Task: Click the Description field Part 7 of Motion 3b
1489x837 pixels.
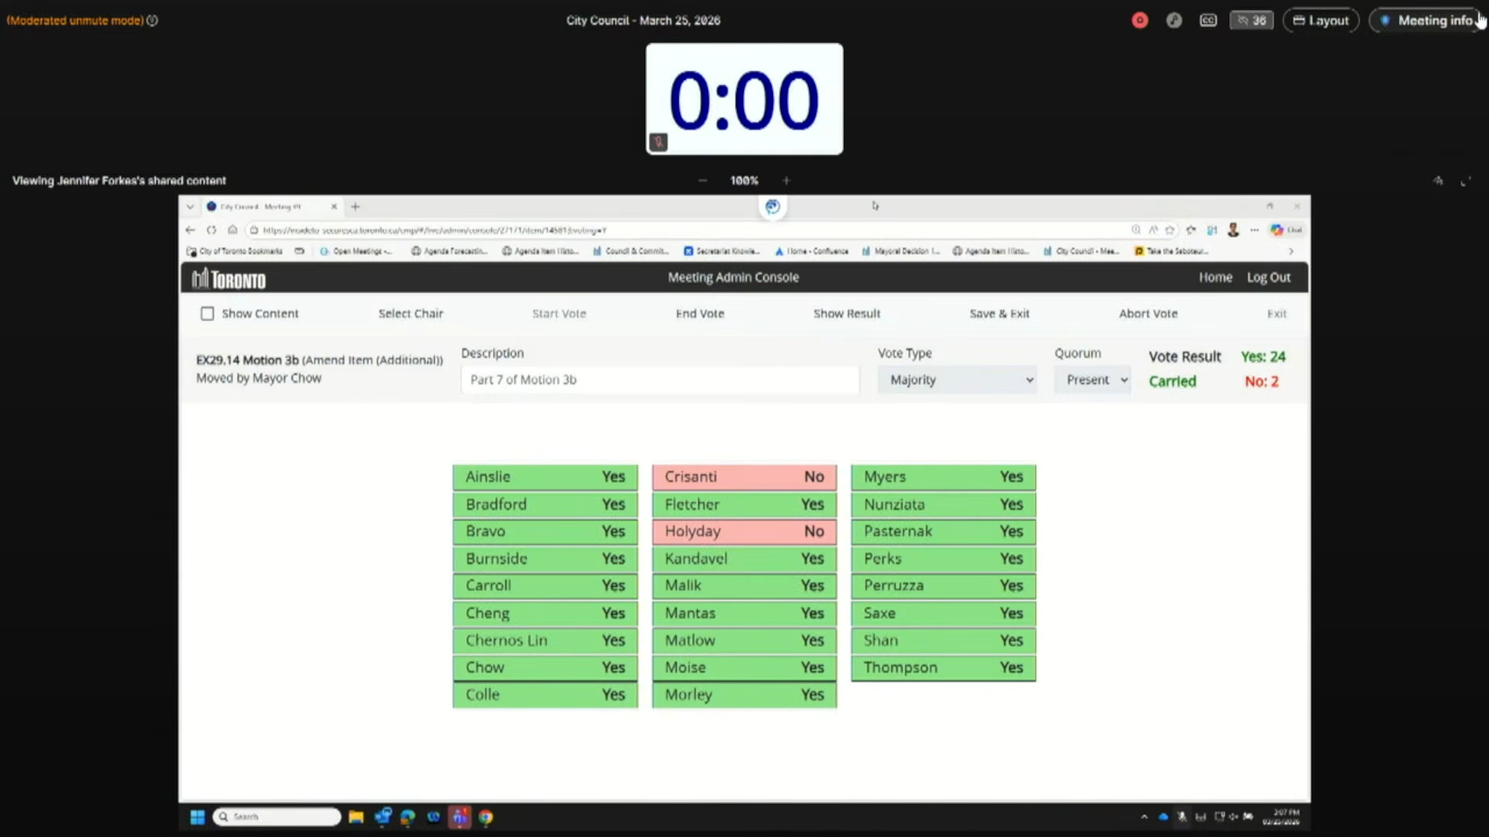Action: (x=660, y=380)
